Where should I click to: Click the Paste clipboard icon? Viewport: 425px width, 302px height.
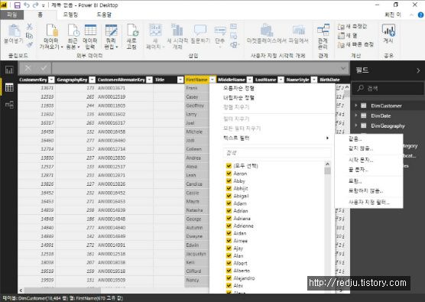[x=14, y=31]
